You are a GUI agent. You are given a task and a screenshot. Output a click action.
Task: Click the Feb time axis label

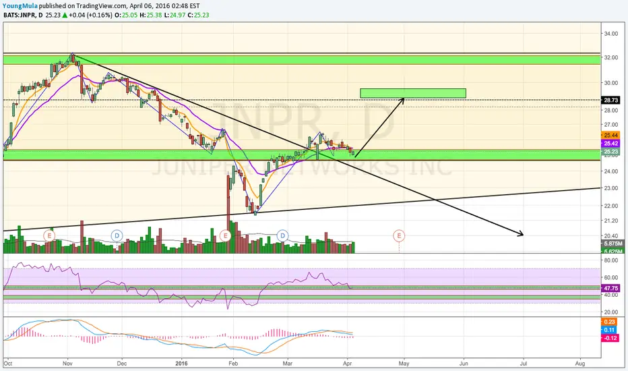point(233,364)
